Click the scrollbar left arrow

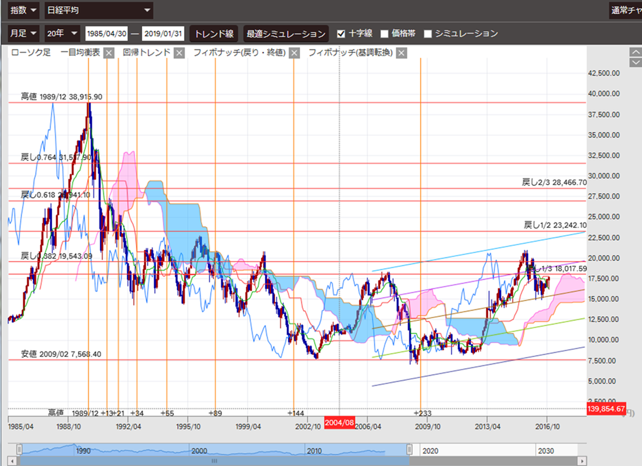[x=12, y=461]
